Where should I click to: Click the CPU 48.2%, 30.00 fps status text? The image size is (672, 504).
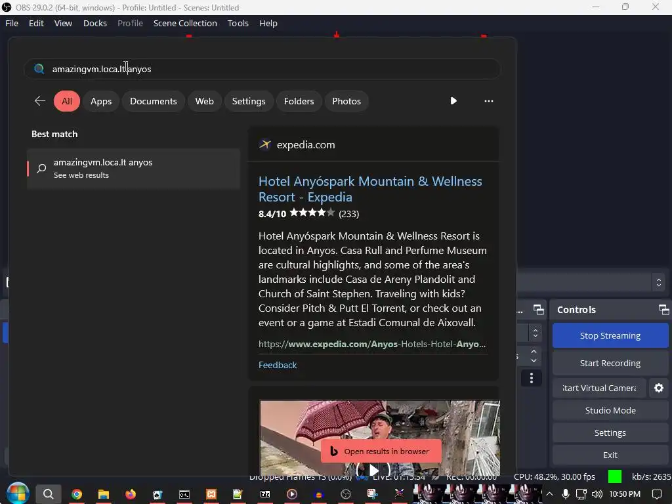(554, 476)
